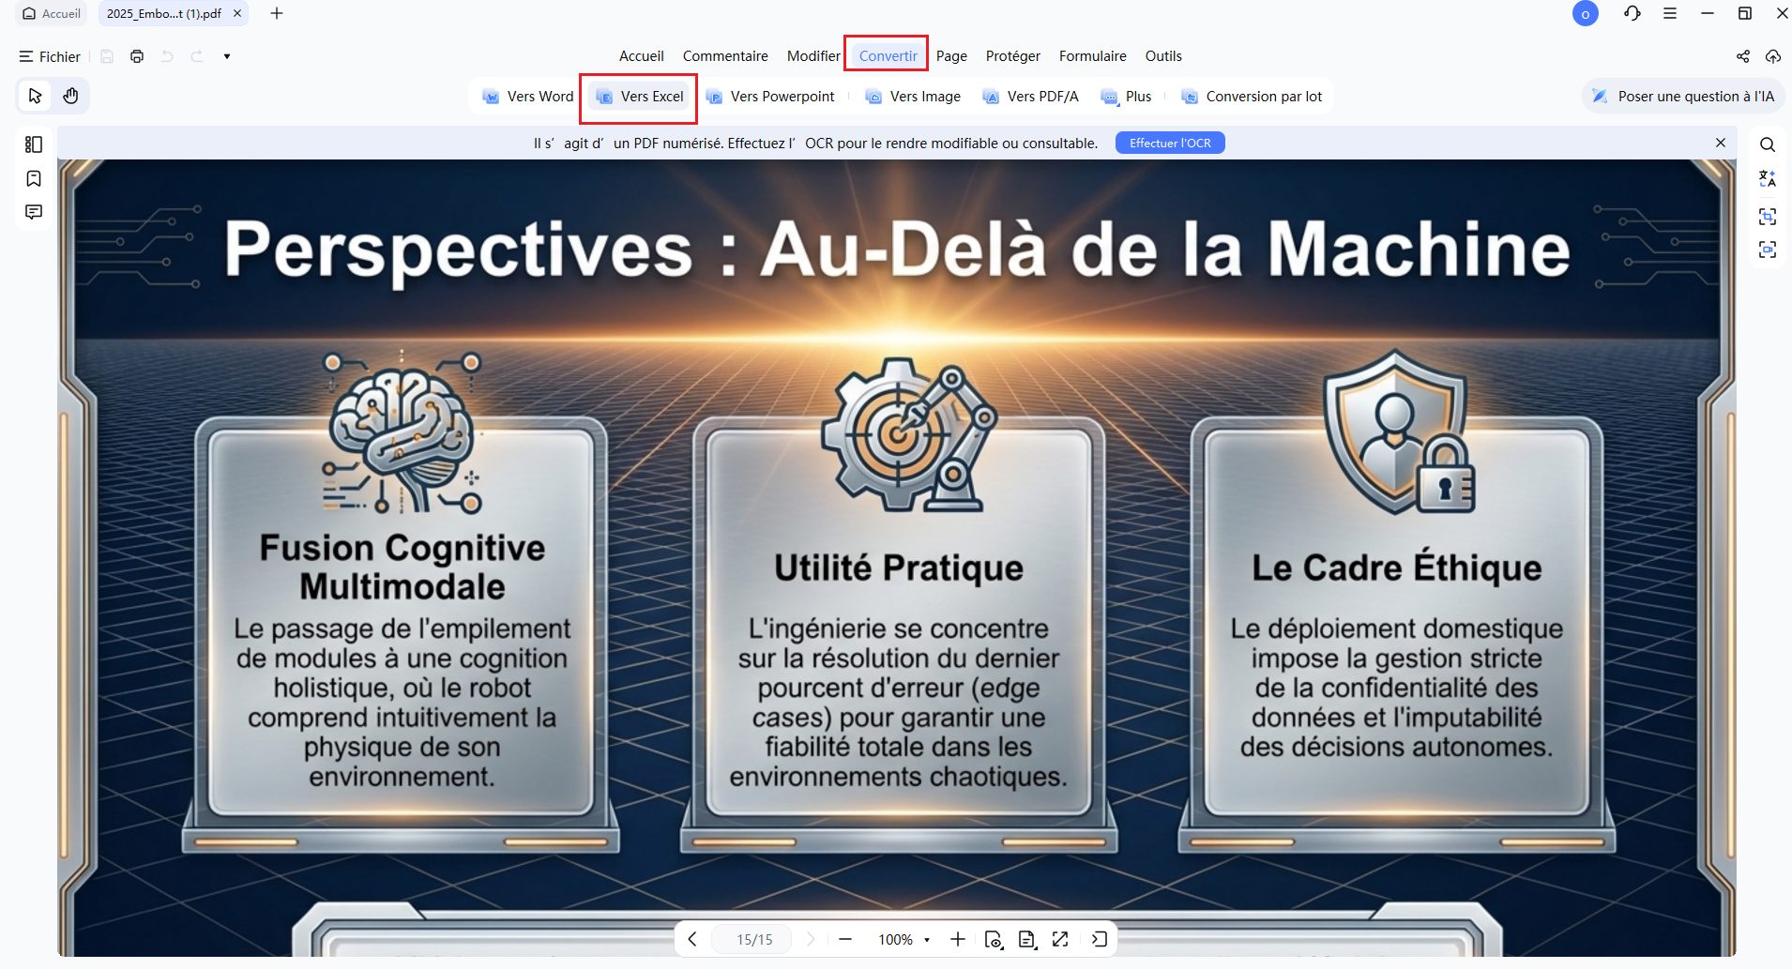1792x969 pixels.
Task: Click the cloud upload icon
Action: 1773,56
